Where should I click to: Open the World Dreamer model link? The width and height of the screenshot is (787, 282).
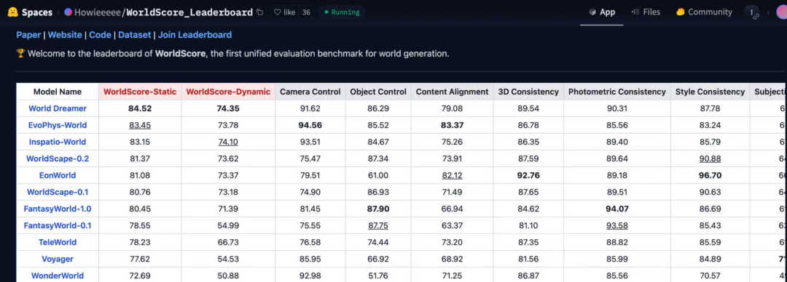click(x=58, y=108)
